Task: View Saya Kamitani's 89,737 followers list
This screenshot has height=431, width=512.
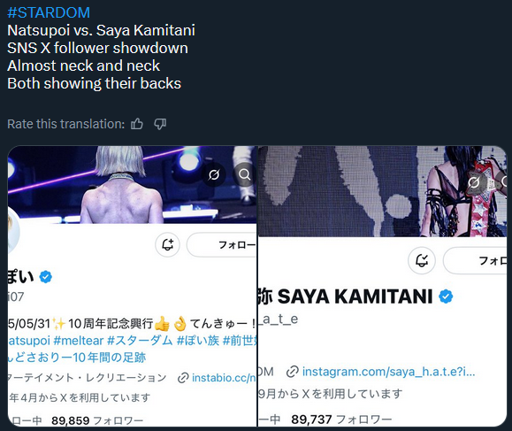Action: click(341, 419)
